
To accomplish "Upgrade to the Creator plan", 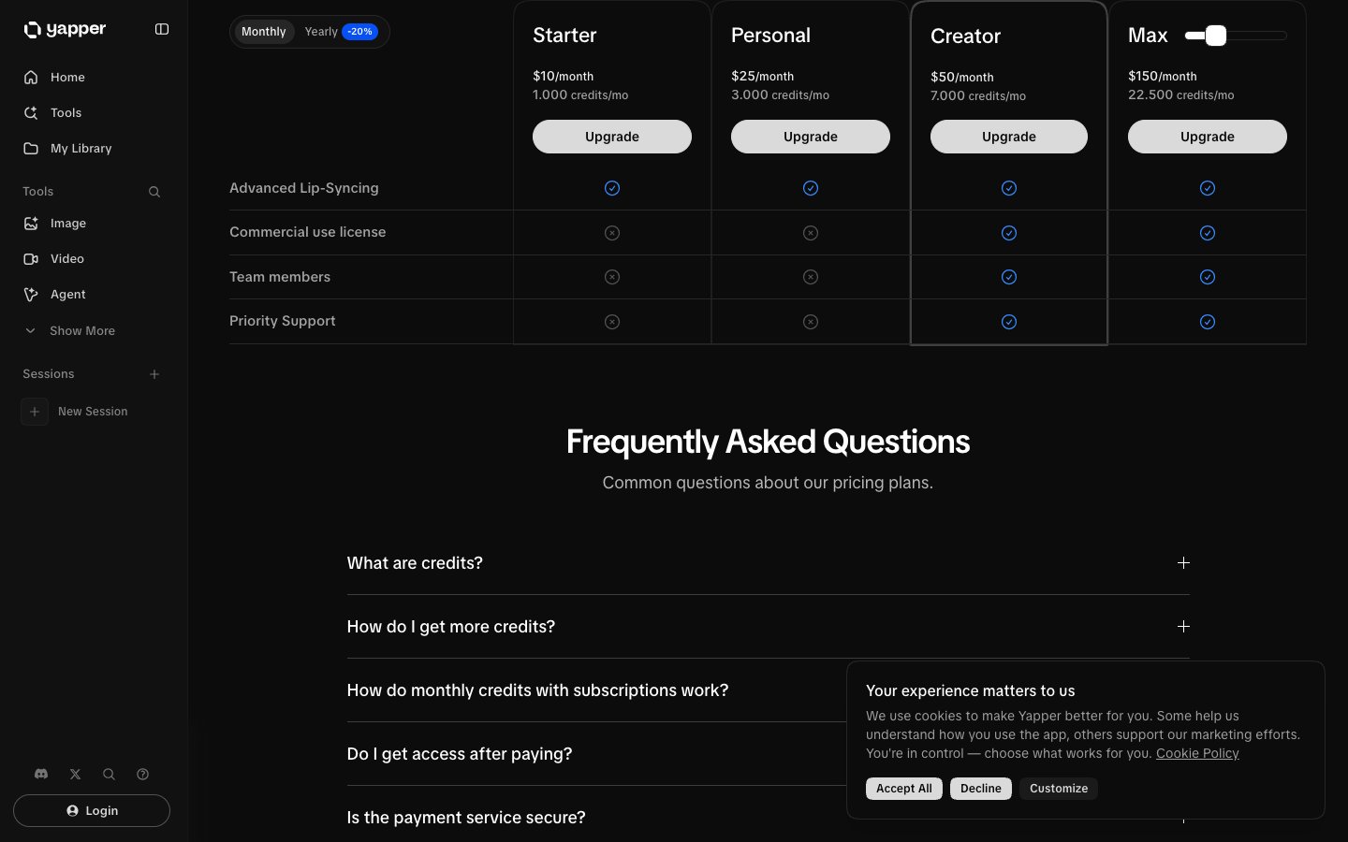I will (1008, 137).
